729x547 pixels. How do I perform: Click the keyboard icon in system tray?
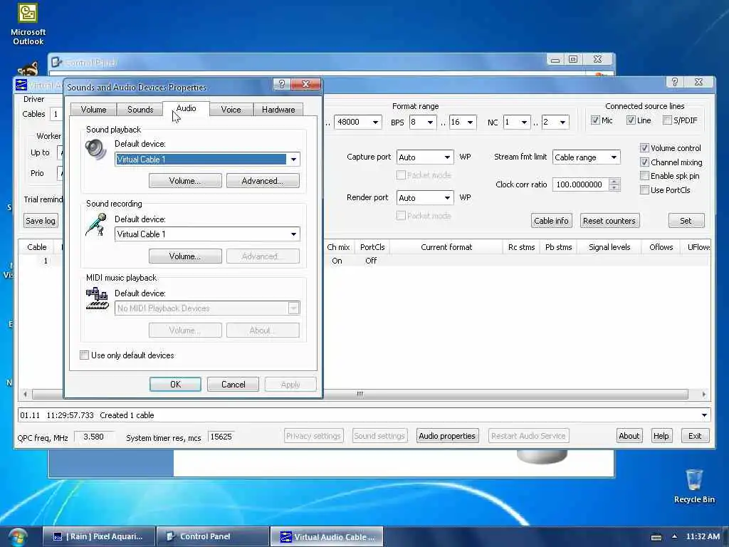[656, 537]
